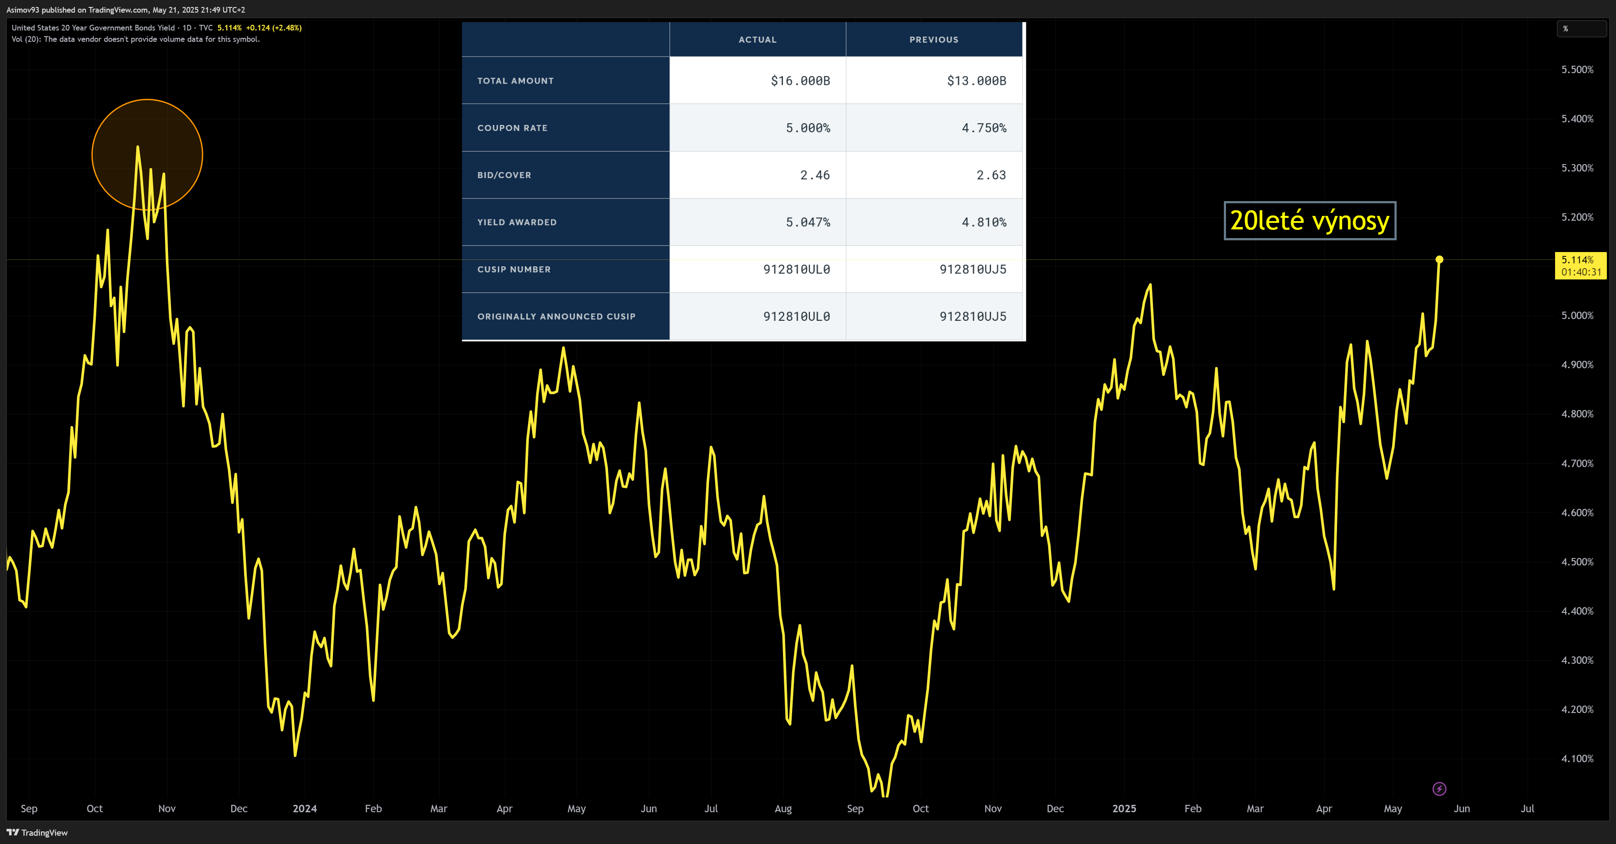The image size is (1616, 844).
Task: Click the purple lightning bolt icon
Action: [x=1439, y=789]
